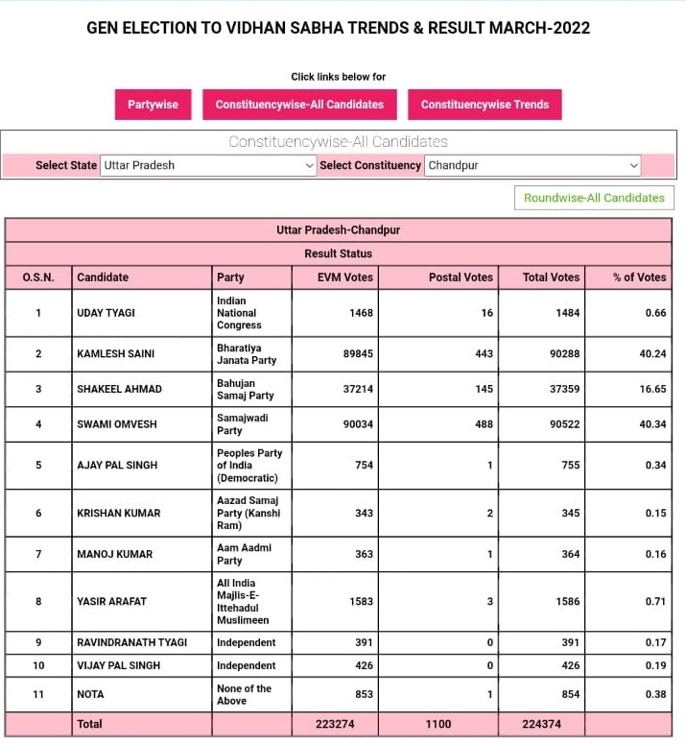Image resolution: width=686 pixels, height=746 pixels.
Task: Select candidate name SHAKEEL AHMAD
Action: click(119, 389)
